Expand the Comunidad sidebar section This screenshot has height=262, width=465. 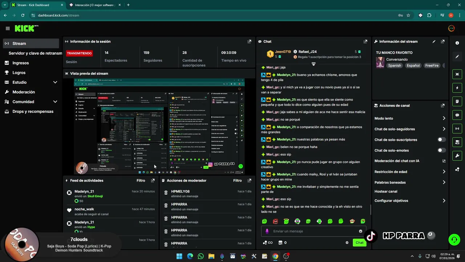pyautogui.click(x=55, y=102)
